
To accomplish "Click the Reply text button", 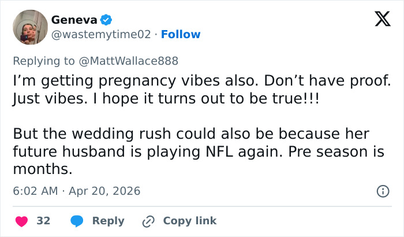I will (109, 221).
